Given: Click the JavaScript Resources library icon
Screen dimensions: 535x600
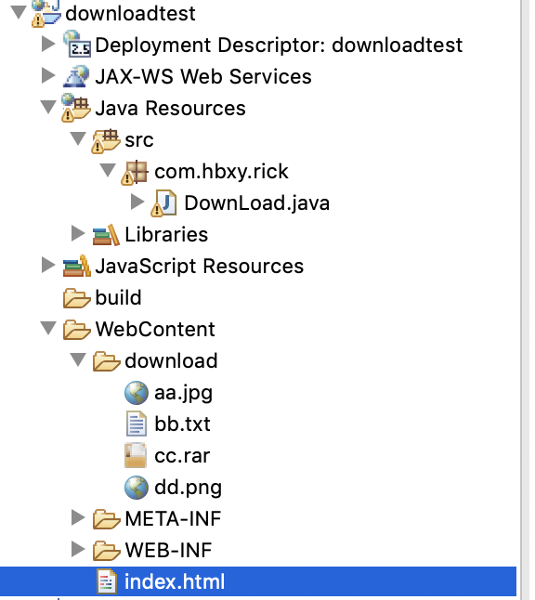Looking at the screenshot, I should tap(76, 266).
